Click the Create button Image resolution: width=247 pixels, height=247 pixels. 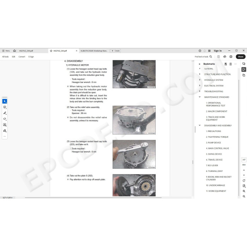pyautogui.click(x=115, y=51)
